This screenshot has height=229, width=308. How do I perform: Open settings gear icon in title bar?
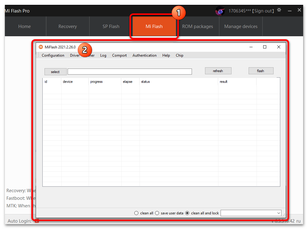pyautogui.click(x=279, y=10)
